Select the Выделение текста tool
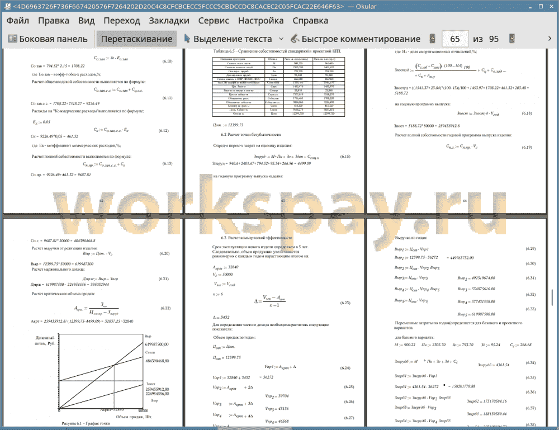This screenshot has height=430, width=559. point(228,39)
